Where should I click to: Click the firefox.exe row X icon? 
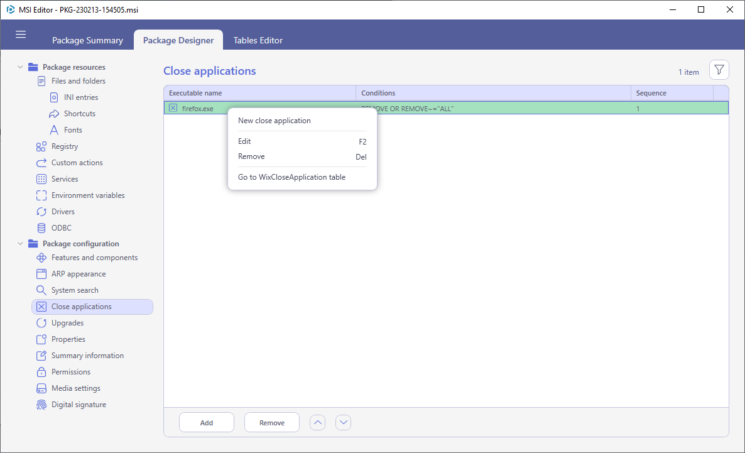[x=173, y=108]
